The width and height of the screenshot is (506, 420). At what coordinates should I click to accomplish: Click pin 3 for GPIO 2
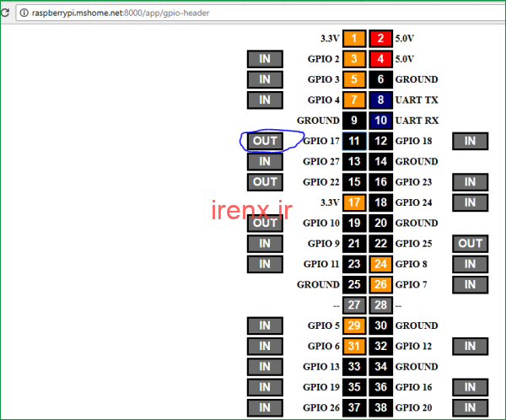[354, 59]
